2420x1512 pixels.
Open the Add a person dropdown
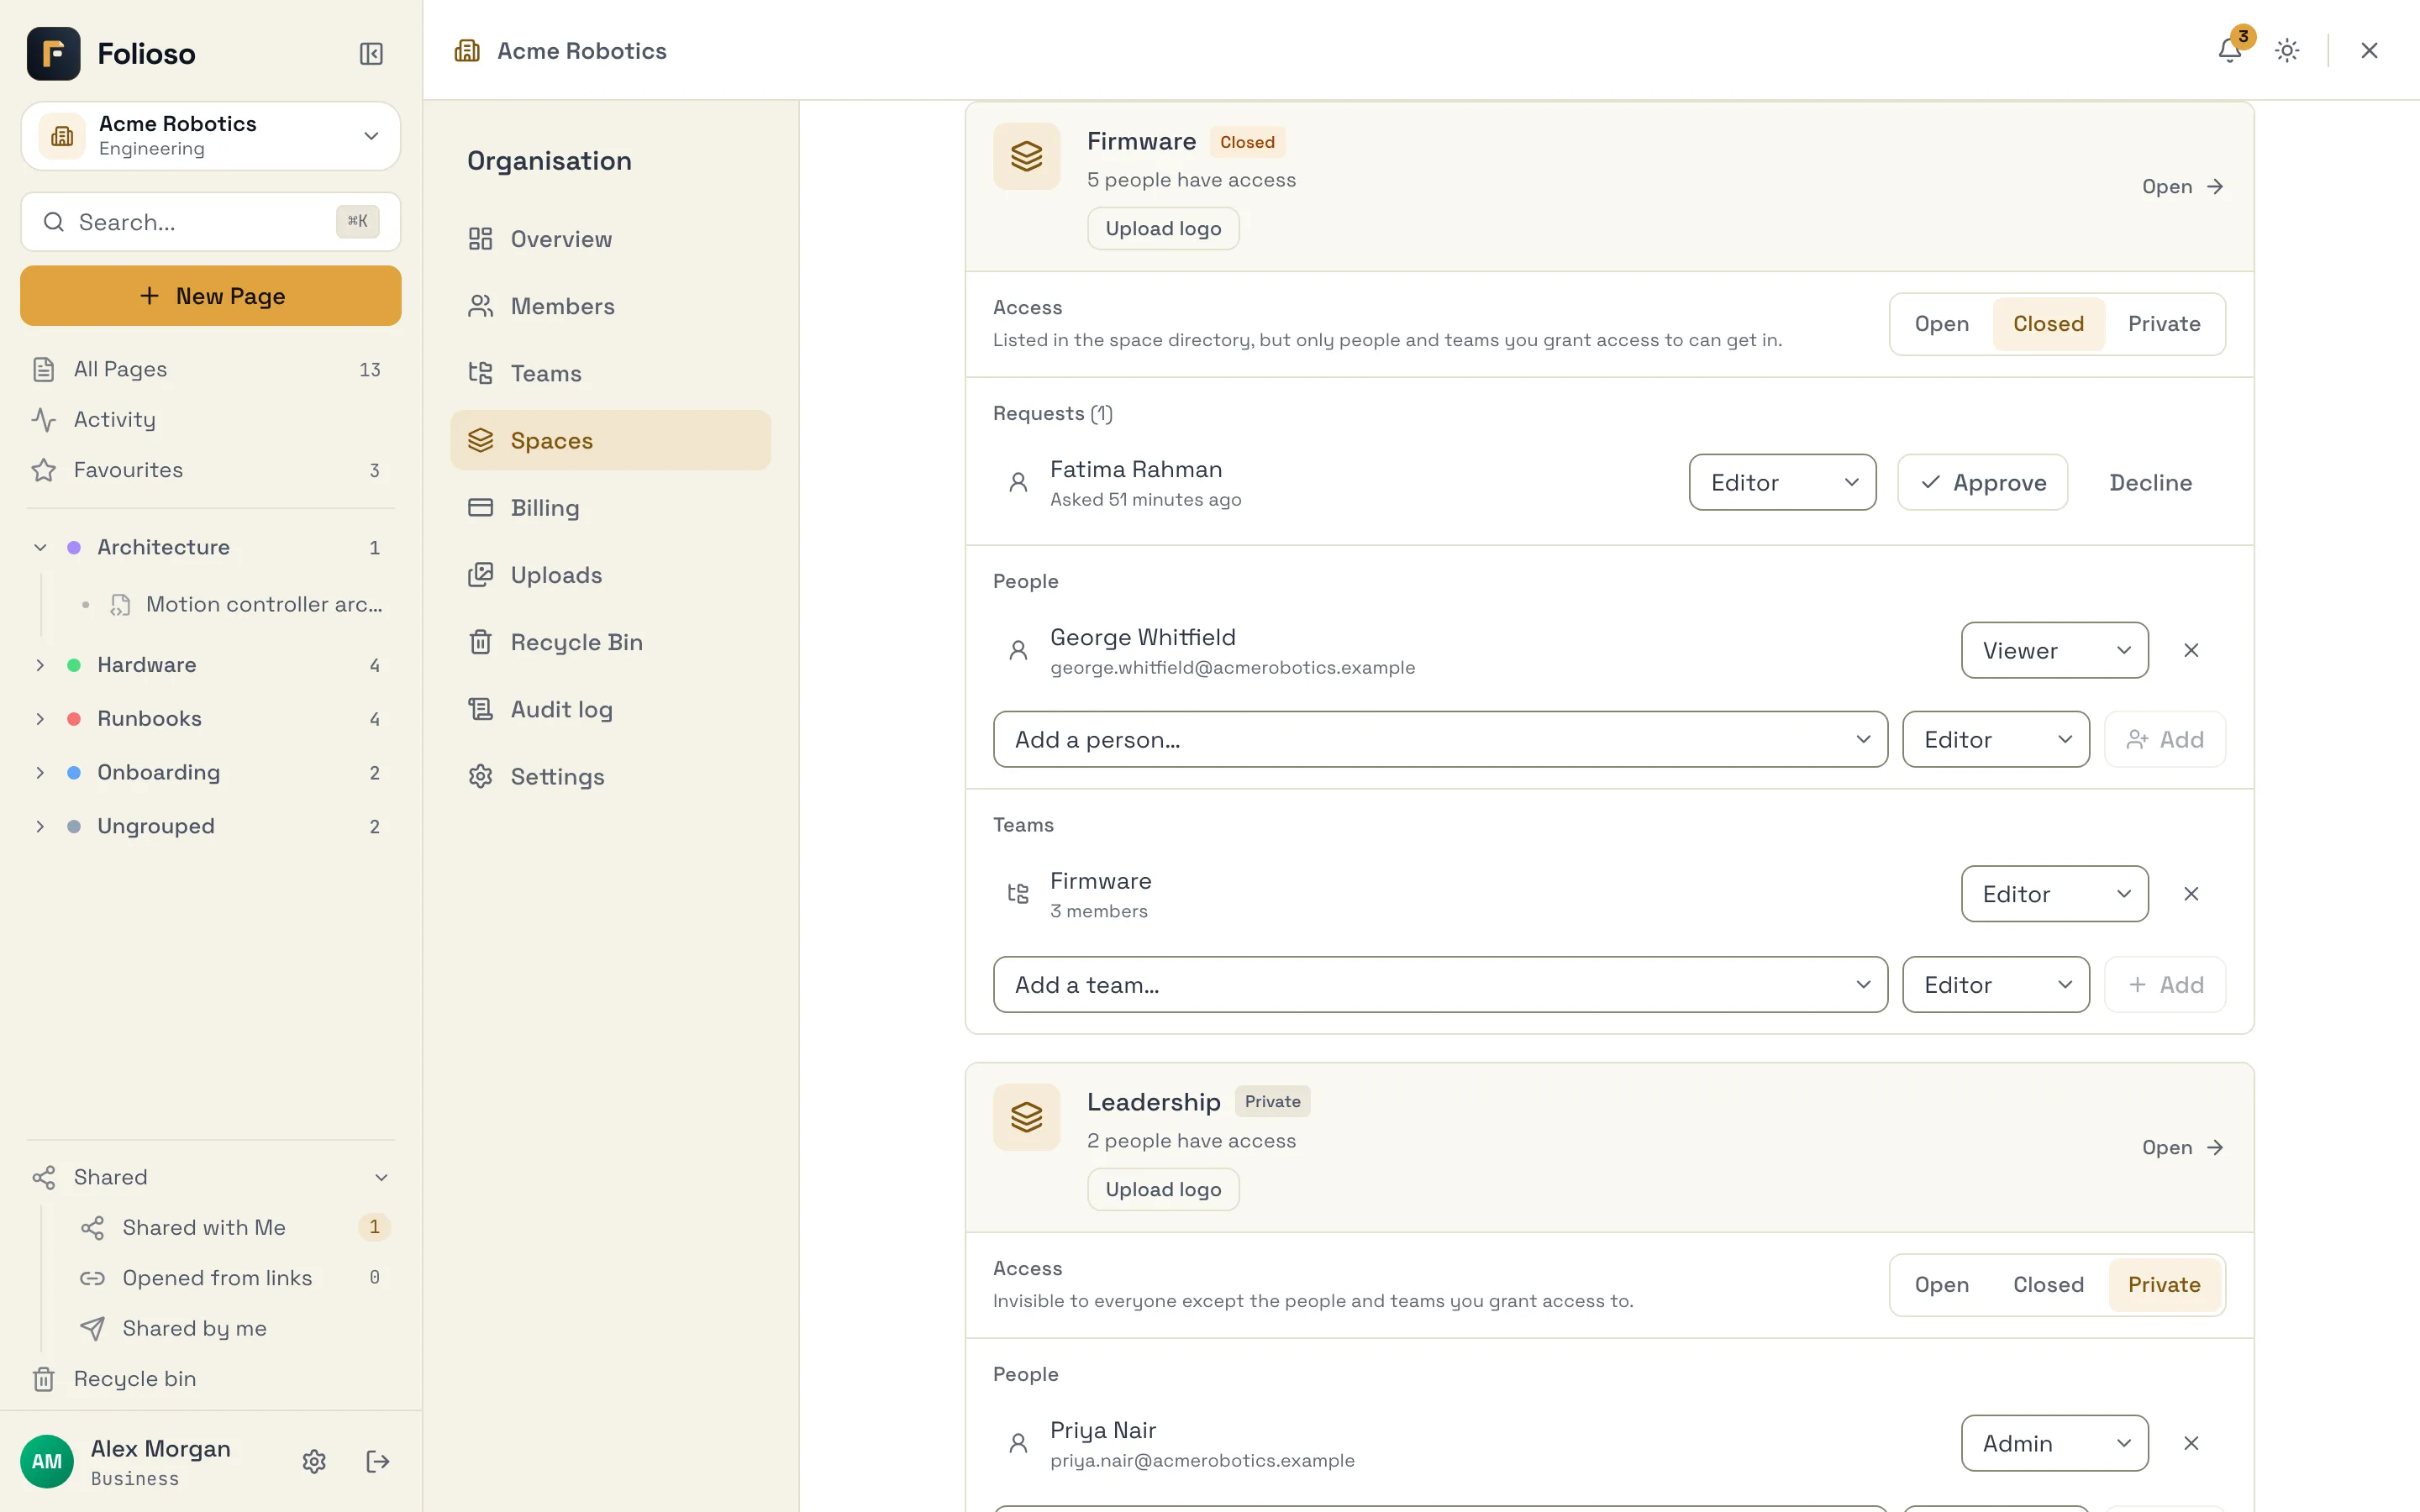point(1440,739)
